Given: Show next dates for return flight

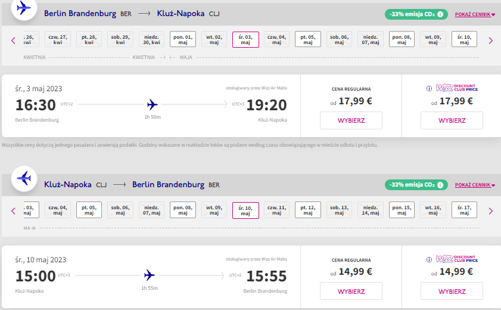Looking at the screenshot, I should (x=490, y=211).
